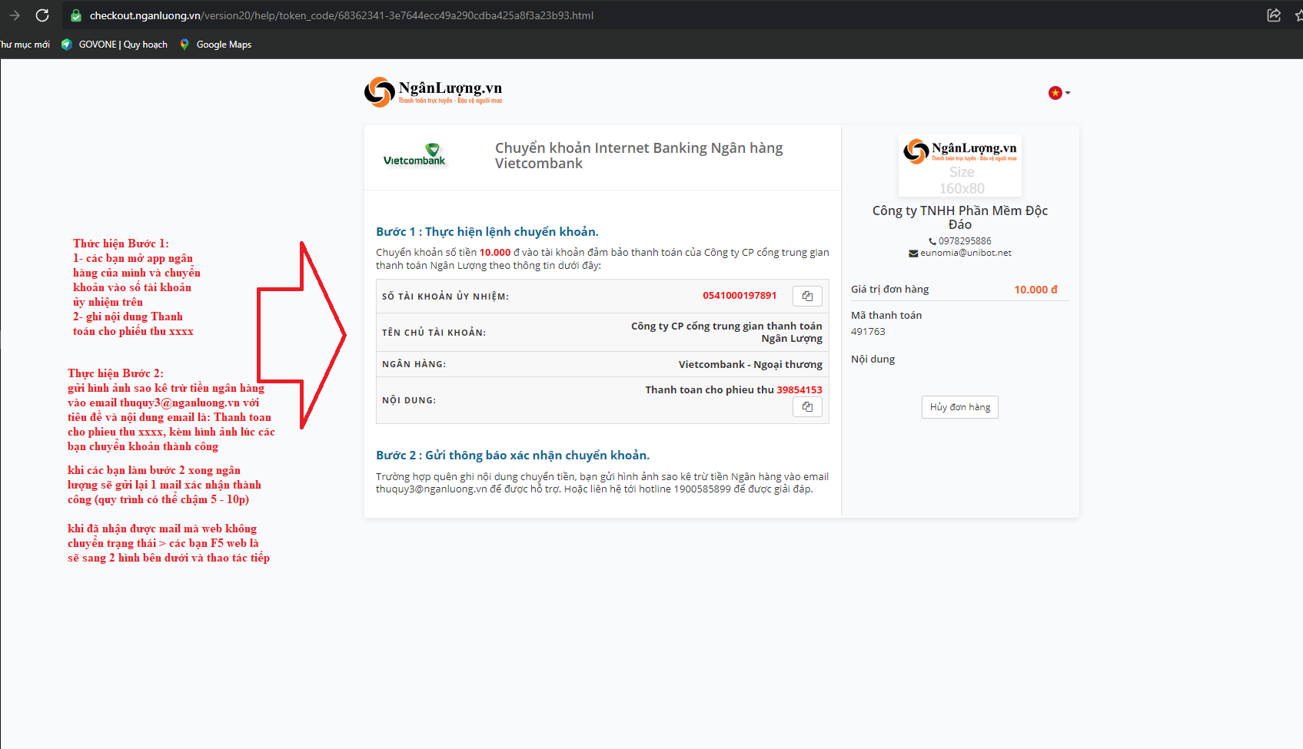This screenshot has height=749, width=1303.
Task: Click the share page icon in address bar
Action: [x=1274, y=15]
